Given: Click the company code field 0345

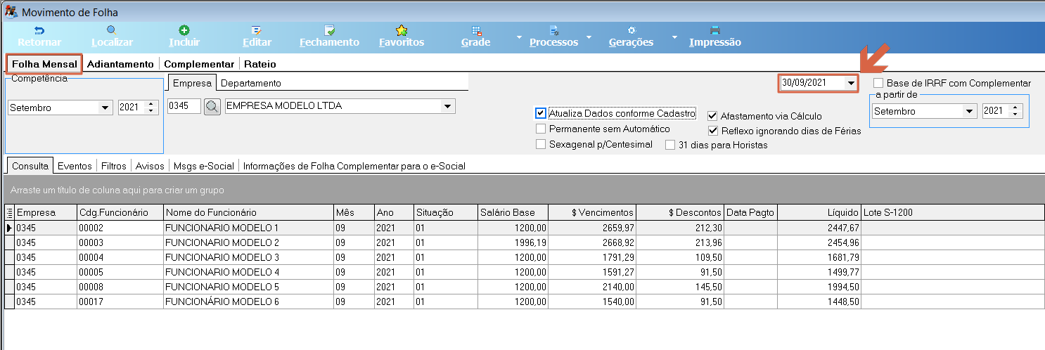Looking at the screenshot, I should (184, 107).
